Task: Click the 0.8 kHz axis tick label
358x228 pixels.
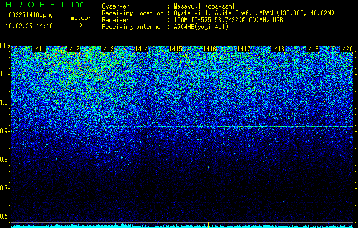Action: click(x=5, y=160)
